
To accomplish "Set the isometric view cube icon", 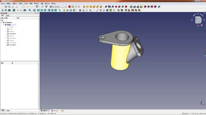I will coord(34,10).
